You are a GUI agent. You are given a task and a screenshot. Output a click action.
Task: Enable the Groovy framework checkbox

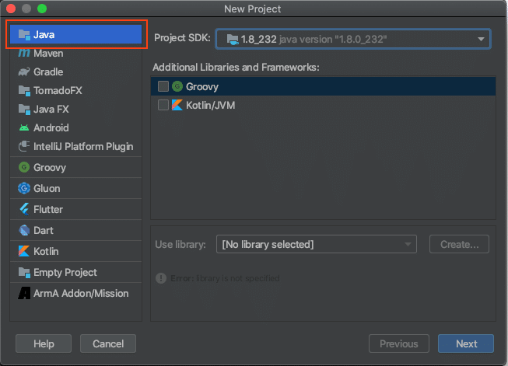pyautogui.click(x=163, y=86)
